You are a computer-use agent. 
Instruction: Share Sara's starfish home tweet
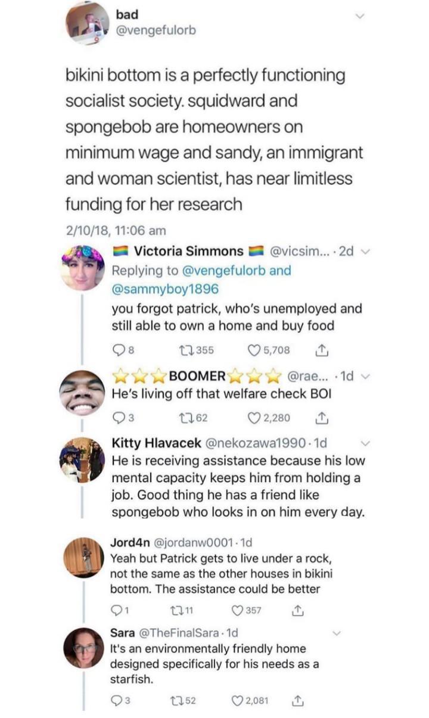pos(298,701)
